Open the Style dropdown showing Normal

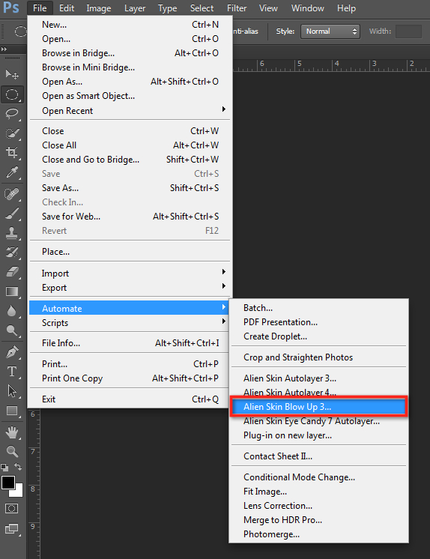[330, 31]
